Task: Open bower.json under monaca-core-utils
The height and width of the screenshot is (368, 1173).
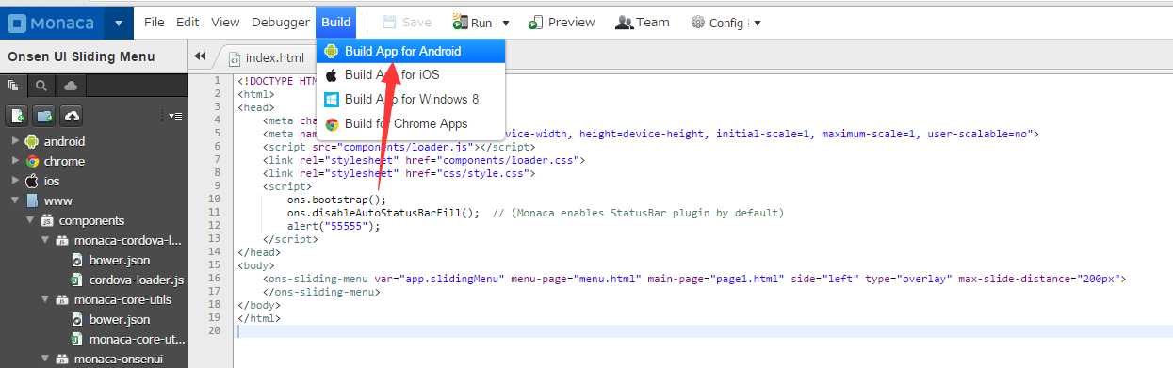Action: click(x=119, y=319)
